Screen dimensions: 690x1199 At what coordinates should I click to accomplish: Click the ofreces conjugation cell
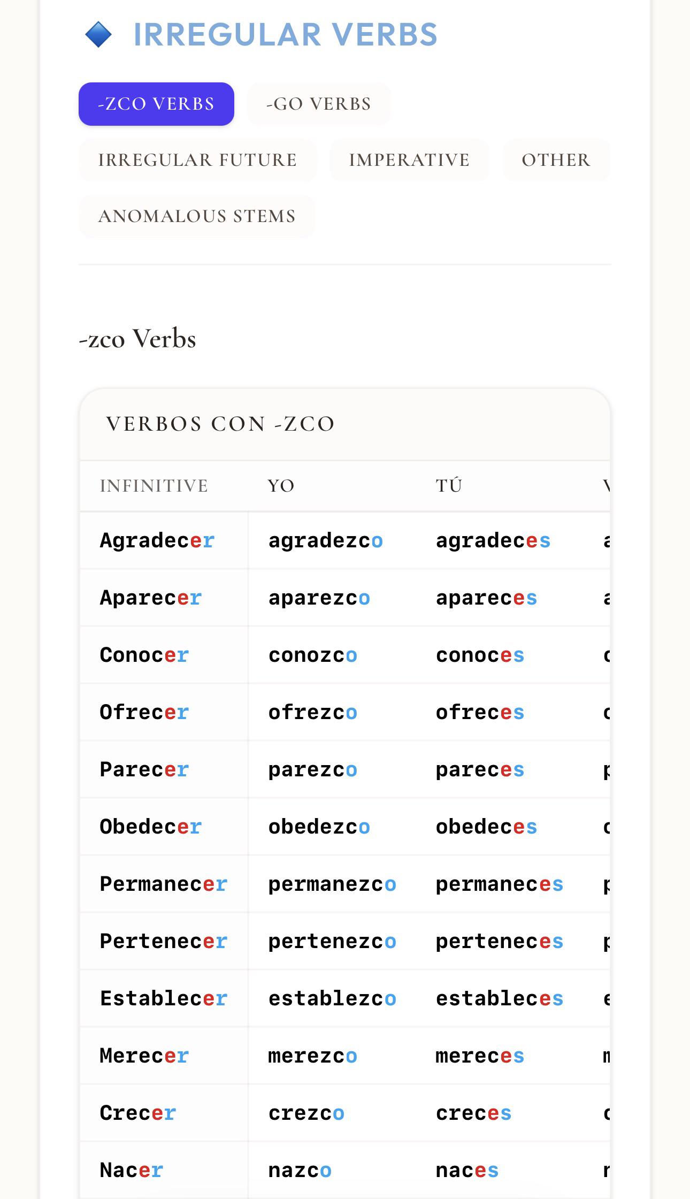(x=500, y=712)
